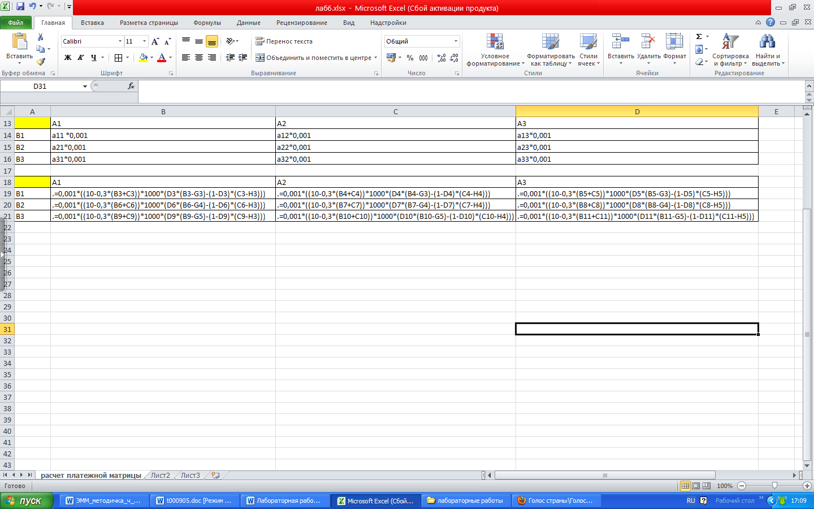
Task: Center text horizontally
Action: [199, 58]
